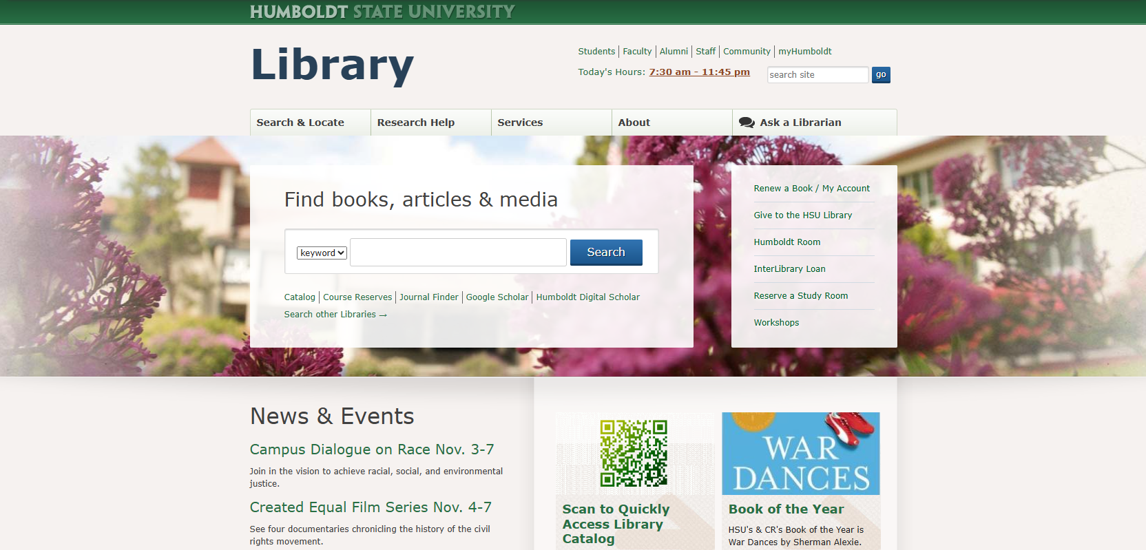Go to the Alumni audience link
Image resolution: width=1146 pixels, height=550 pixels.
(674, 51)
